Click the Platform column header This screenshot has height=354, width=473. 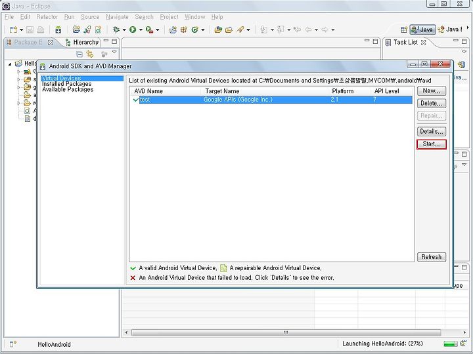pos(349,91)
